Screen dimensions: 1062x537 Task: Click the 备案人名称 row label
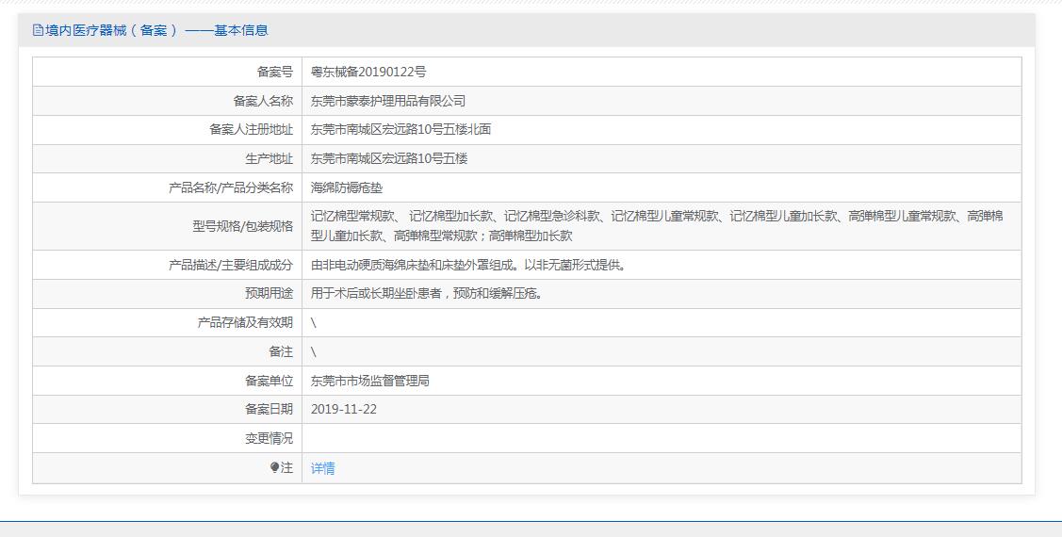coord(264,101)
